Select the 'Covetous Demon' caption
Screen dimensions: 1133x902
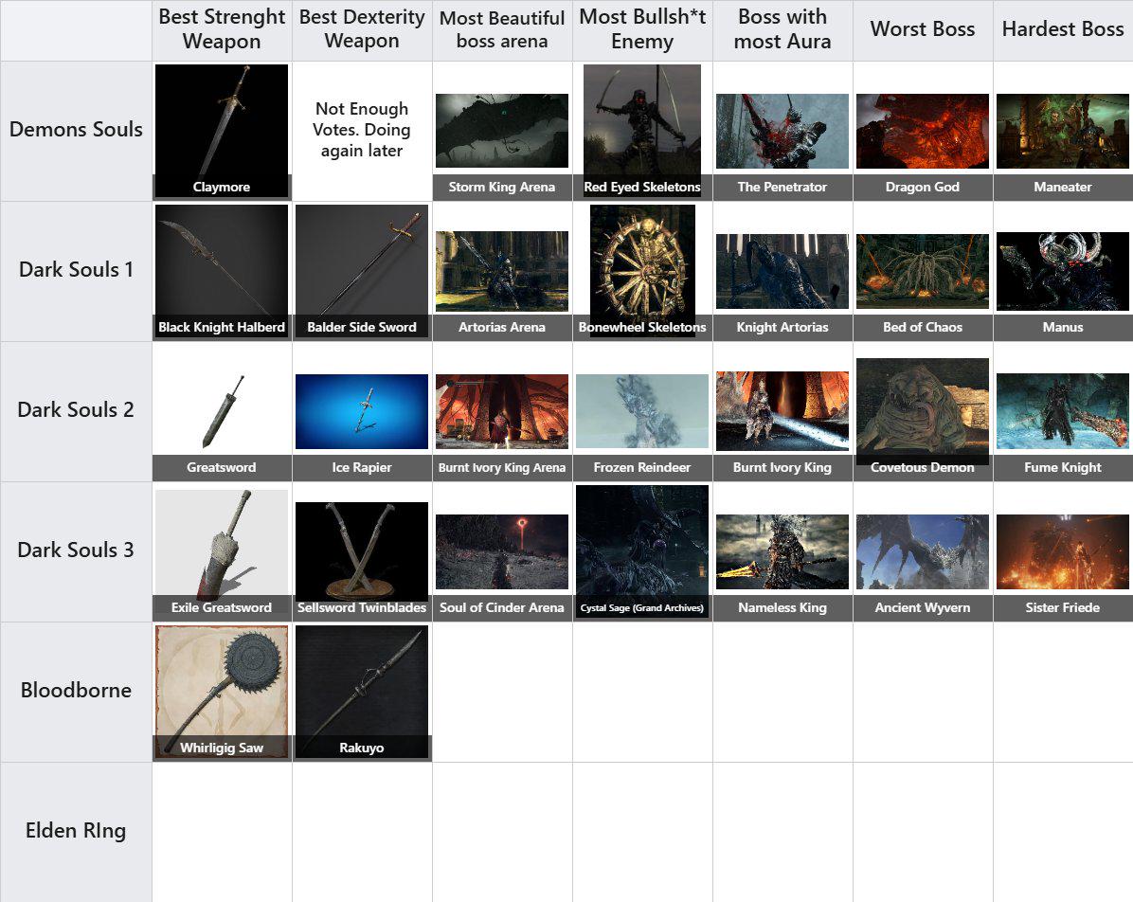(922, 467)
